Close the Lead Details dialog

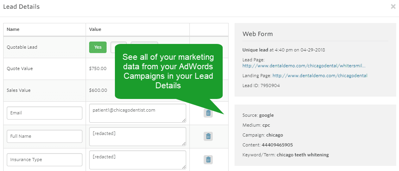coord(393,7)
